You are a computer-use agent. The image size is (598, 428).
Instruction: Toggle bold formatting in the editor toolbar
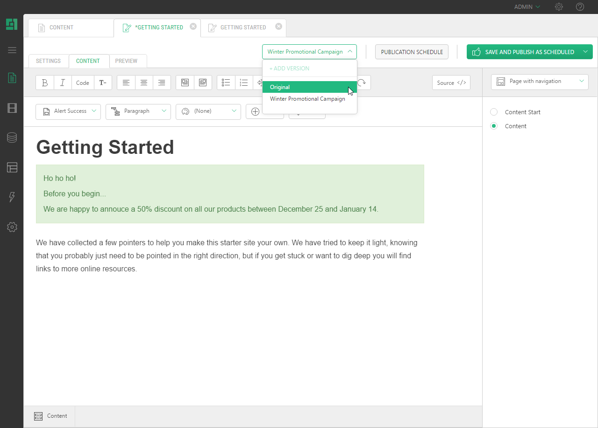45,83
